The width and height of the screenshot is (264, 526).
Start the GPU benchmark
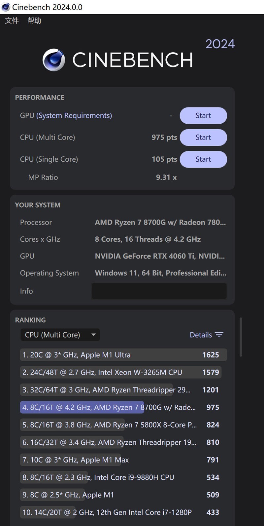pyautogui.click(x=203, y=115)
